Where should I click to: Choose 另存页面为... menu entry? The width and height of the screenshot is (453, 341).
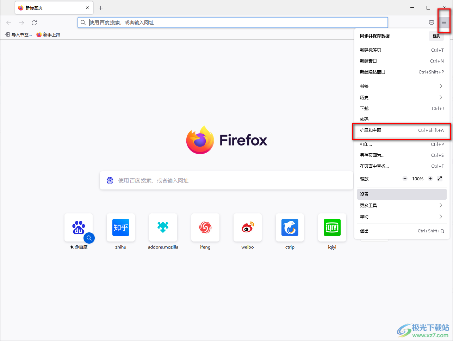coord(402,155)
